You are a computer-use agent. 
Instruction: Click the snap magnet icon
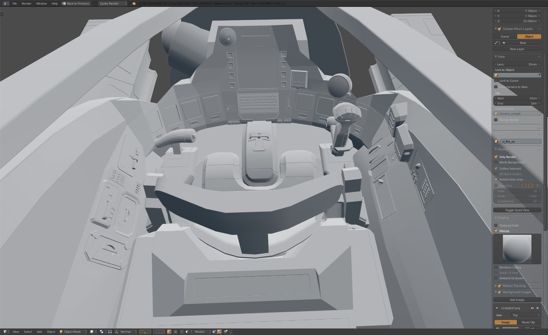182,332
